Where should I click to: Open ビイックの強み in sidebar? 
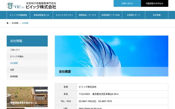click(x=27, y=56)
